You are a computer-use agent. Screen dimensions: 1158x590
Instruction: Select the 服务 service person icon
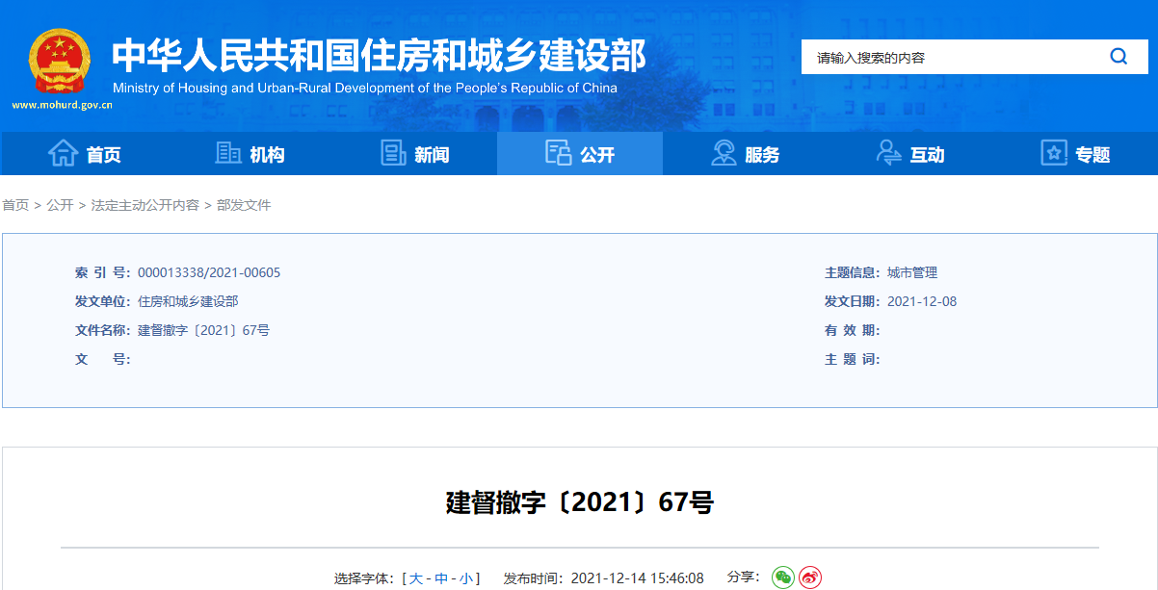(724, 153)
